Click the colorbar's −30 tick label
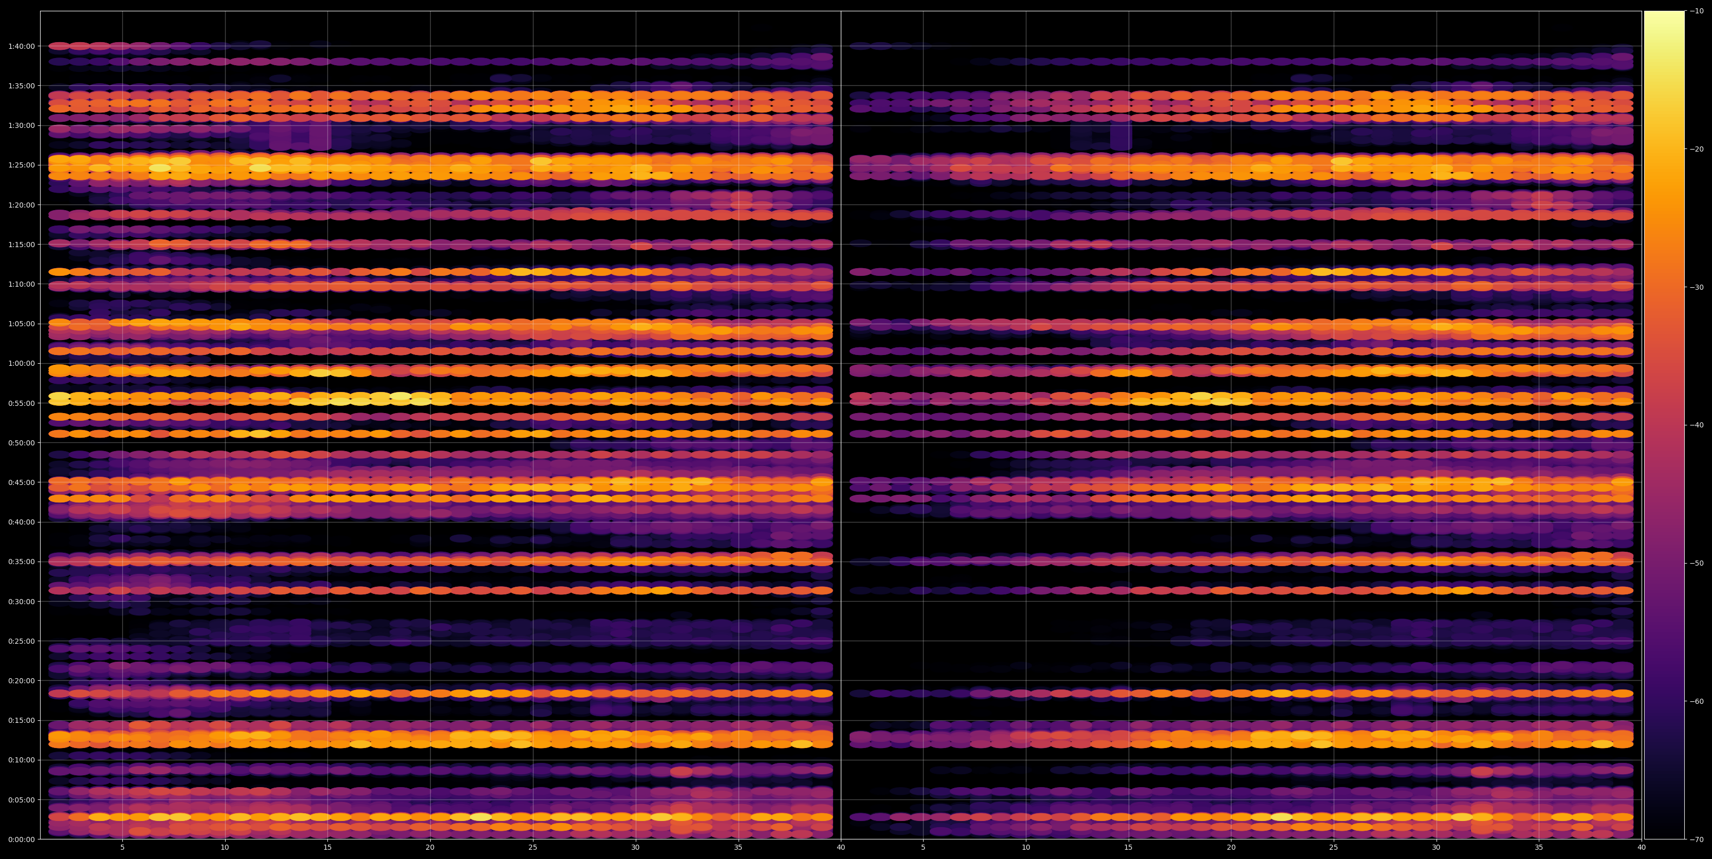1712x859 pixels. (x=1697, y=288)
